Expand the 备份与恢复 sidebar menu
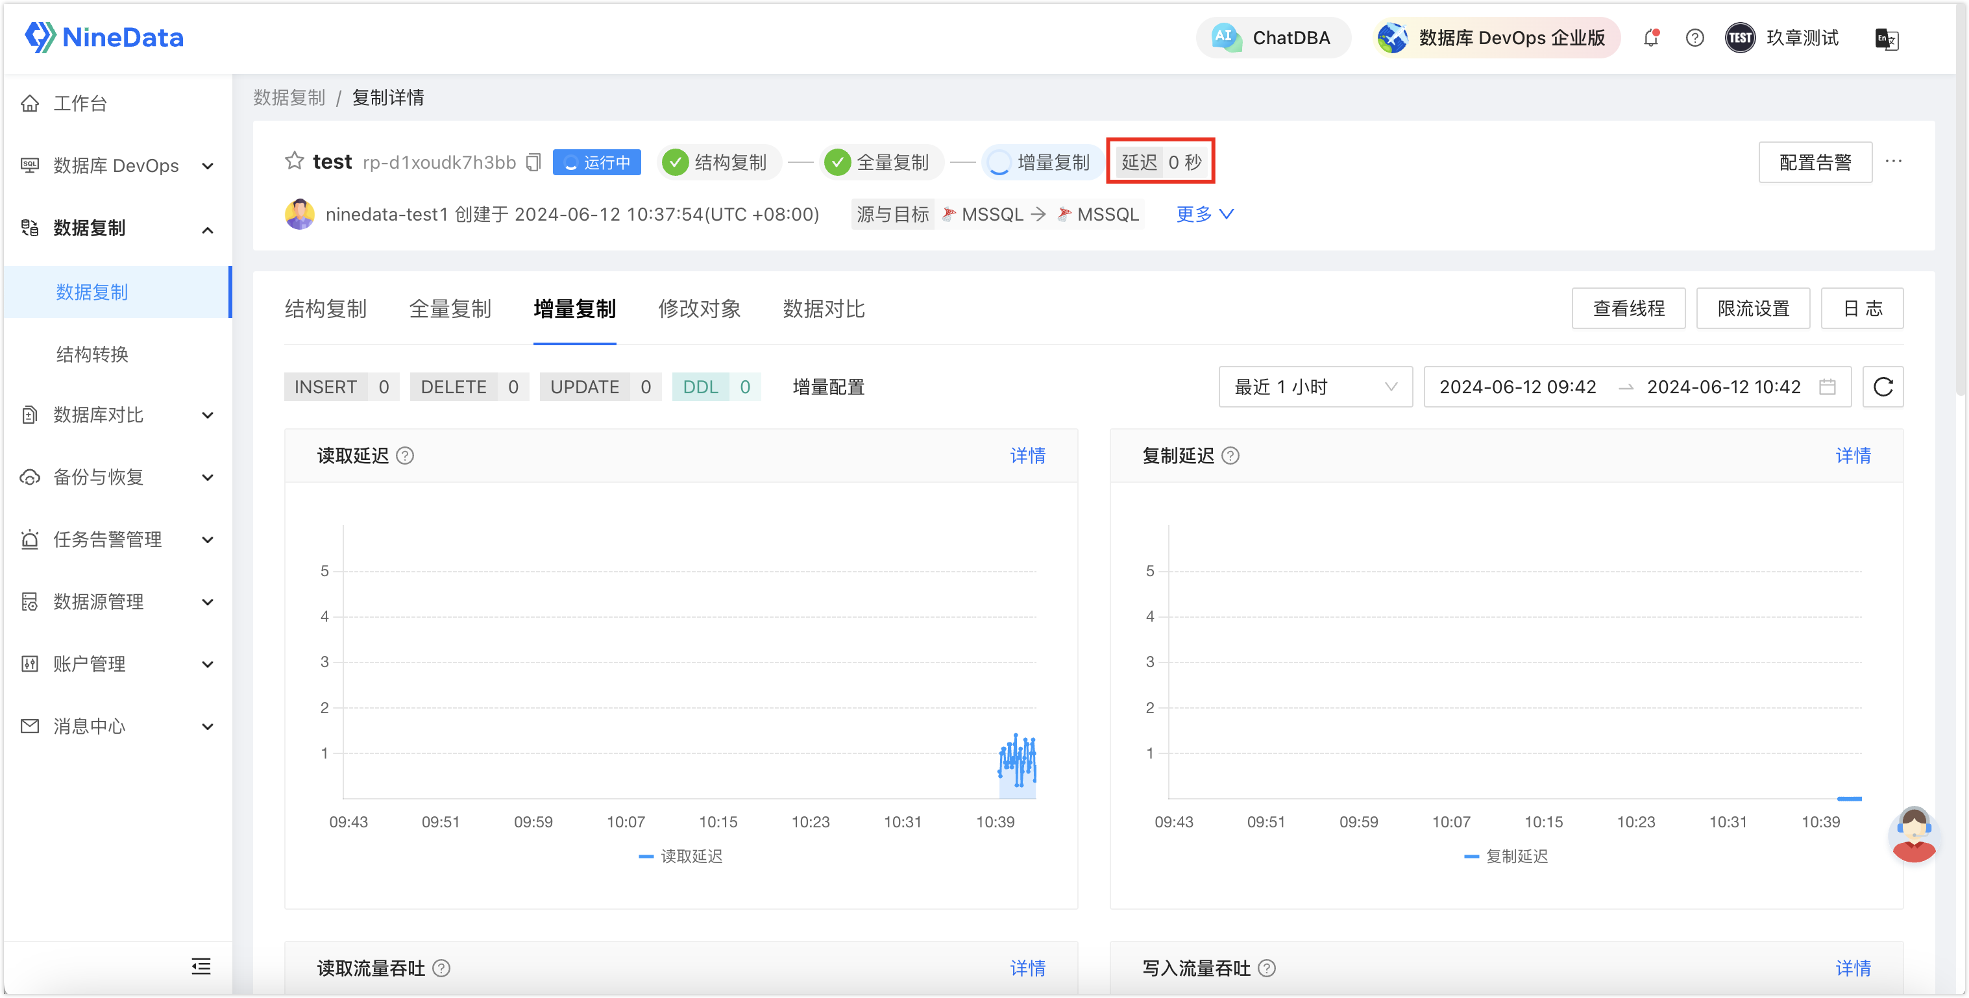The height and width of the screenshot is (998, 1969). point(117,477)
